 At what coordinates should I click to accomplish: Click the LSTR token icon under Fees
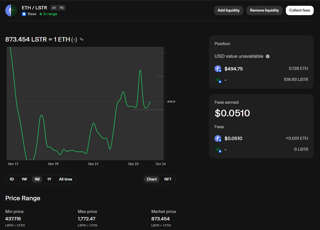click(218, 149)
